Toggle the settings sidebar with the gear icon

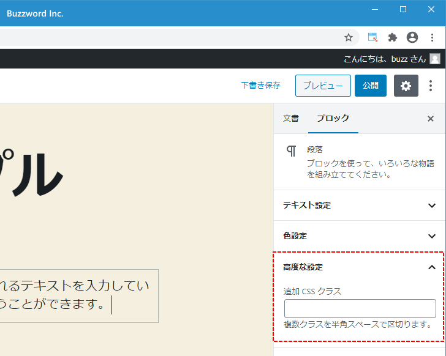tap(406, 86)
